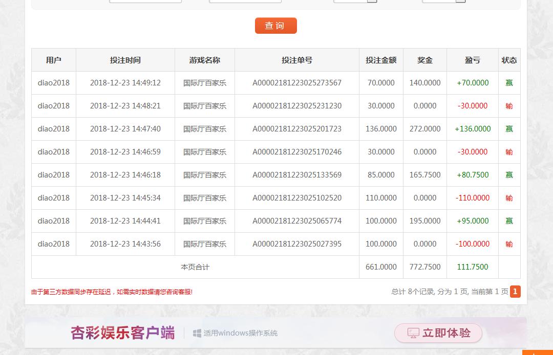The image size is (553, 355).
Task: Click order number A00002181223025102520
Action: click(297, 198)
